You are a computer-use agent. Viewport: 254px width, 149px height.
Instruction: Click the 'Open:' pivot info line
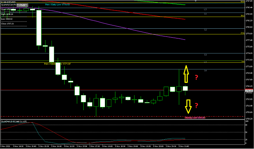(x=7, y=10)
